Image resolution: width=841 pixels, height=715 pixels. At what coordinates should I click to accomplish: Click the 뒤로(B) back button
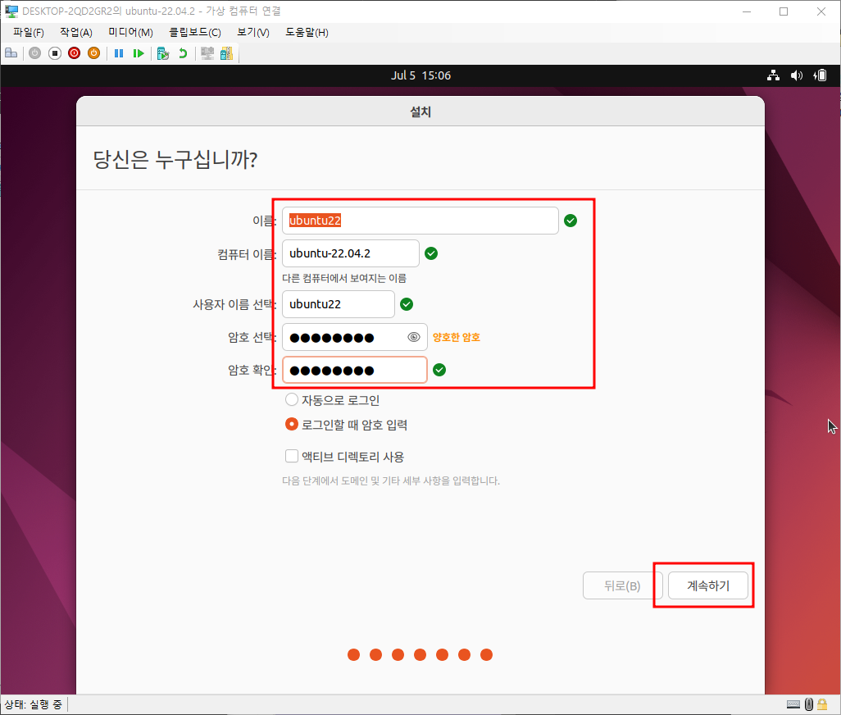[x=622, y=585]
